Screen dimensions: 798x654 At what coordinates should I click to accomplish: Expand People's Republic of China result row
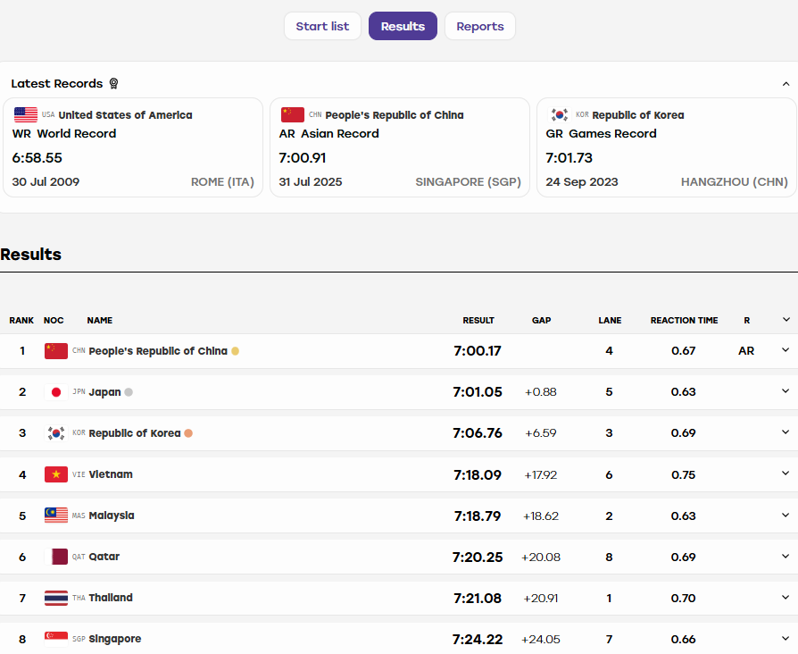[786, 350]
